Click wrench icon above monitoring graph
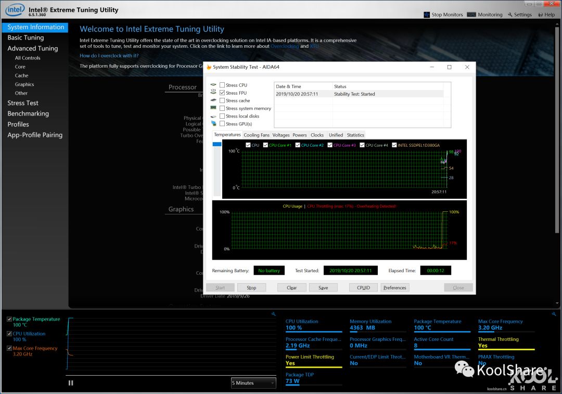 point(274,314)
